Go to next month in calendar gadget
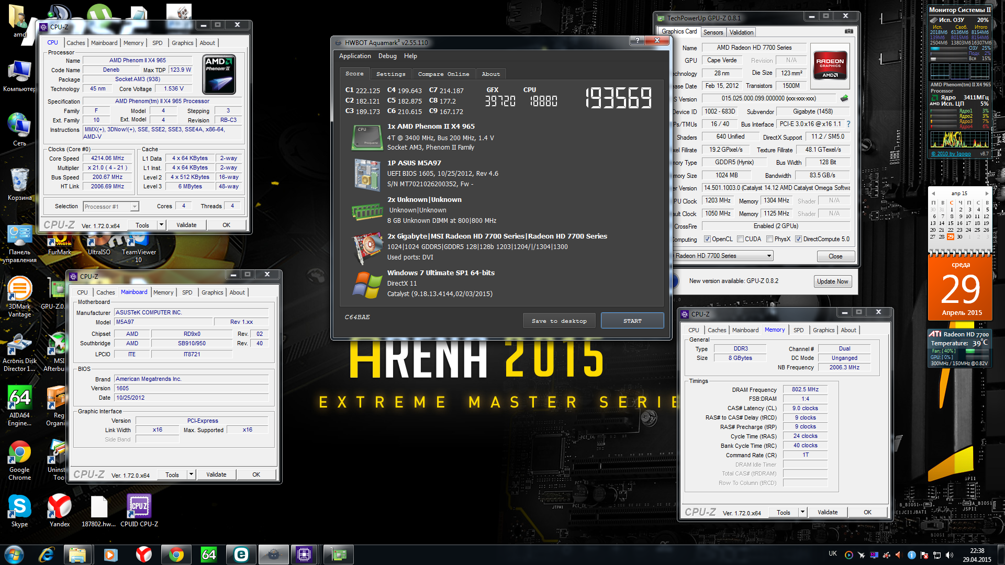1005x565 pixels. click(987, 194)
